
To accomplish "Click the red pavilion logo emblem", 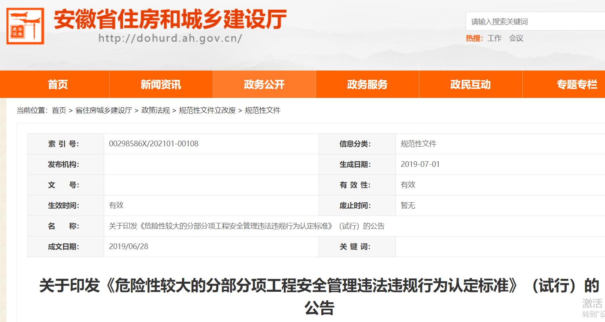I will 25,25.
